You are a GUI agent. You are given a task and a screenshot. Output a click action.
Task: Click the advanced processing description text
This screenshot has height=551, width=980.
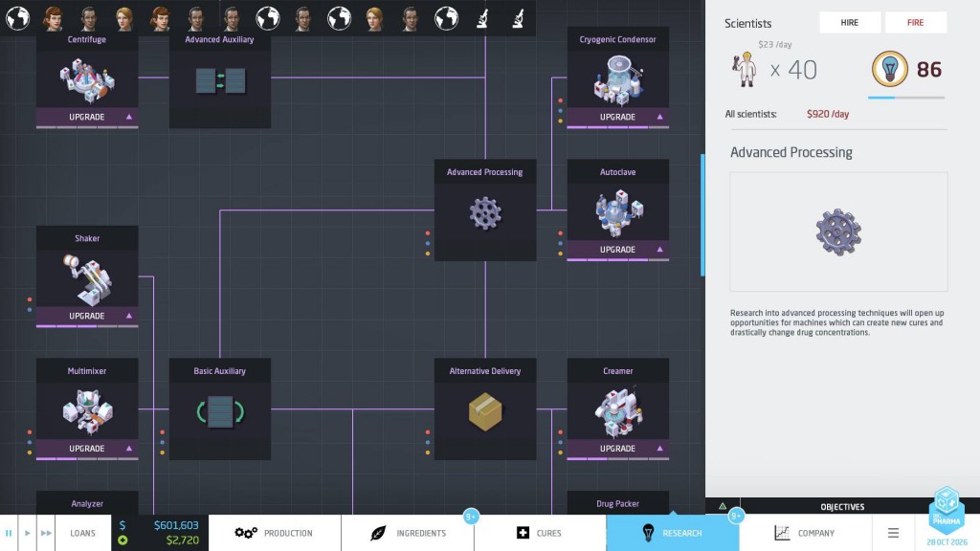(x=836, y=322)
